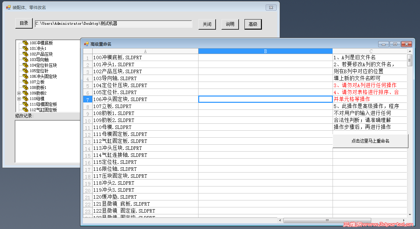Image resolution: width=420 pixels, height=229 pixels.
Task: Click the 高级重命名 window title icon
Action: pyautogui.click(x=86, y=44)
